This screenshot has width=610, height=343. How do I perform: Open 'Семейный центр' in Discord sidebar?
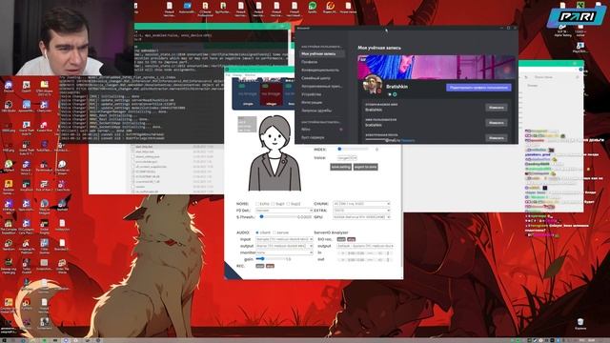tap(315, 78)
